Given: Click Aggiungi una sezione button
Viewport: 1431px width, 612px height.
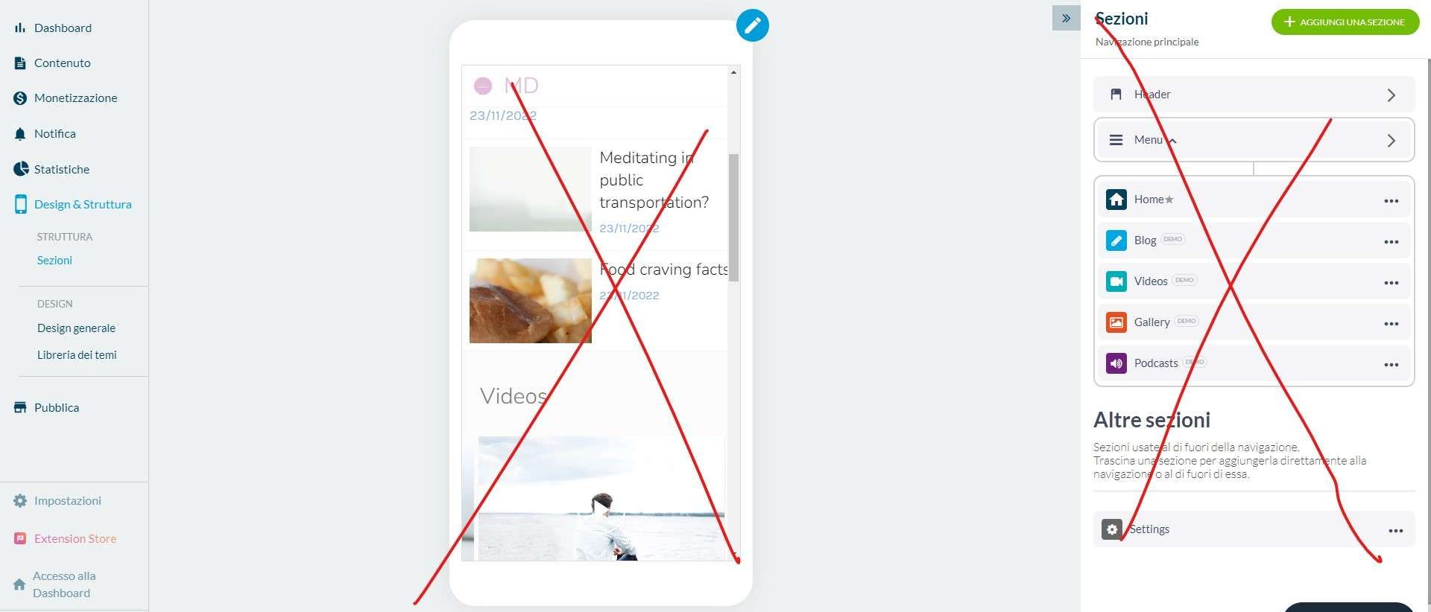Looking at the screenshot, I should [x=1345, y=22].
